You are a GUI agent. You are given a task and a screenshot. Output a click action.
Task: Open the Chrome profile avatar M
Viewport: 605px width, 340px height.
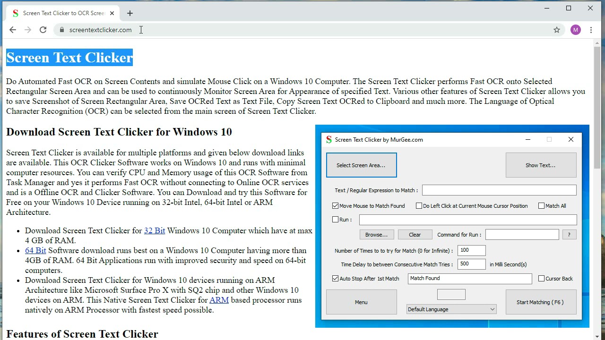pos(575,30)
